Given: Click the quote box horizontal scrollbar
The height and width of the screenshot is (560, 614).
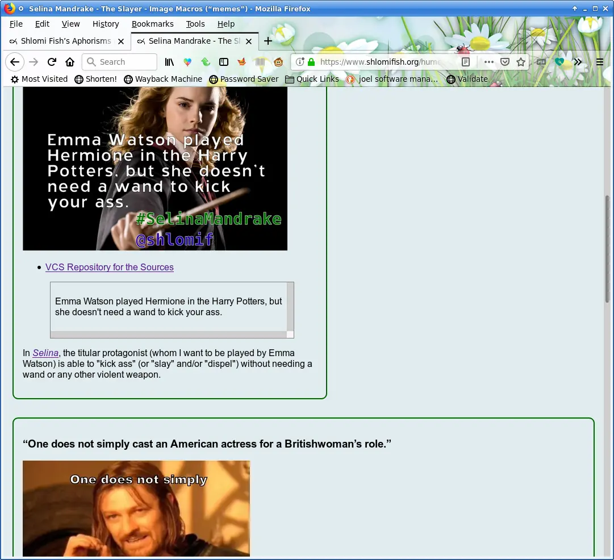Looking at the screenshot, I should point(168,335).
